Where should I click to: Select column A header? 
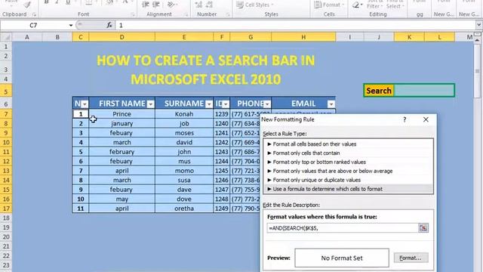pos(27,37)
